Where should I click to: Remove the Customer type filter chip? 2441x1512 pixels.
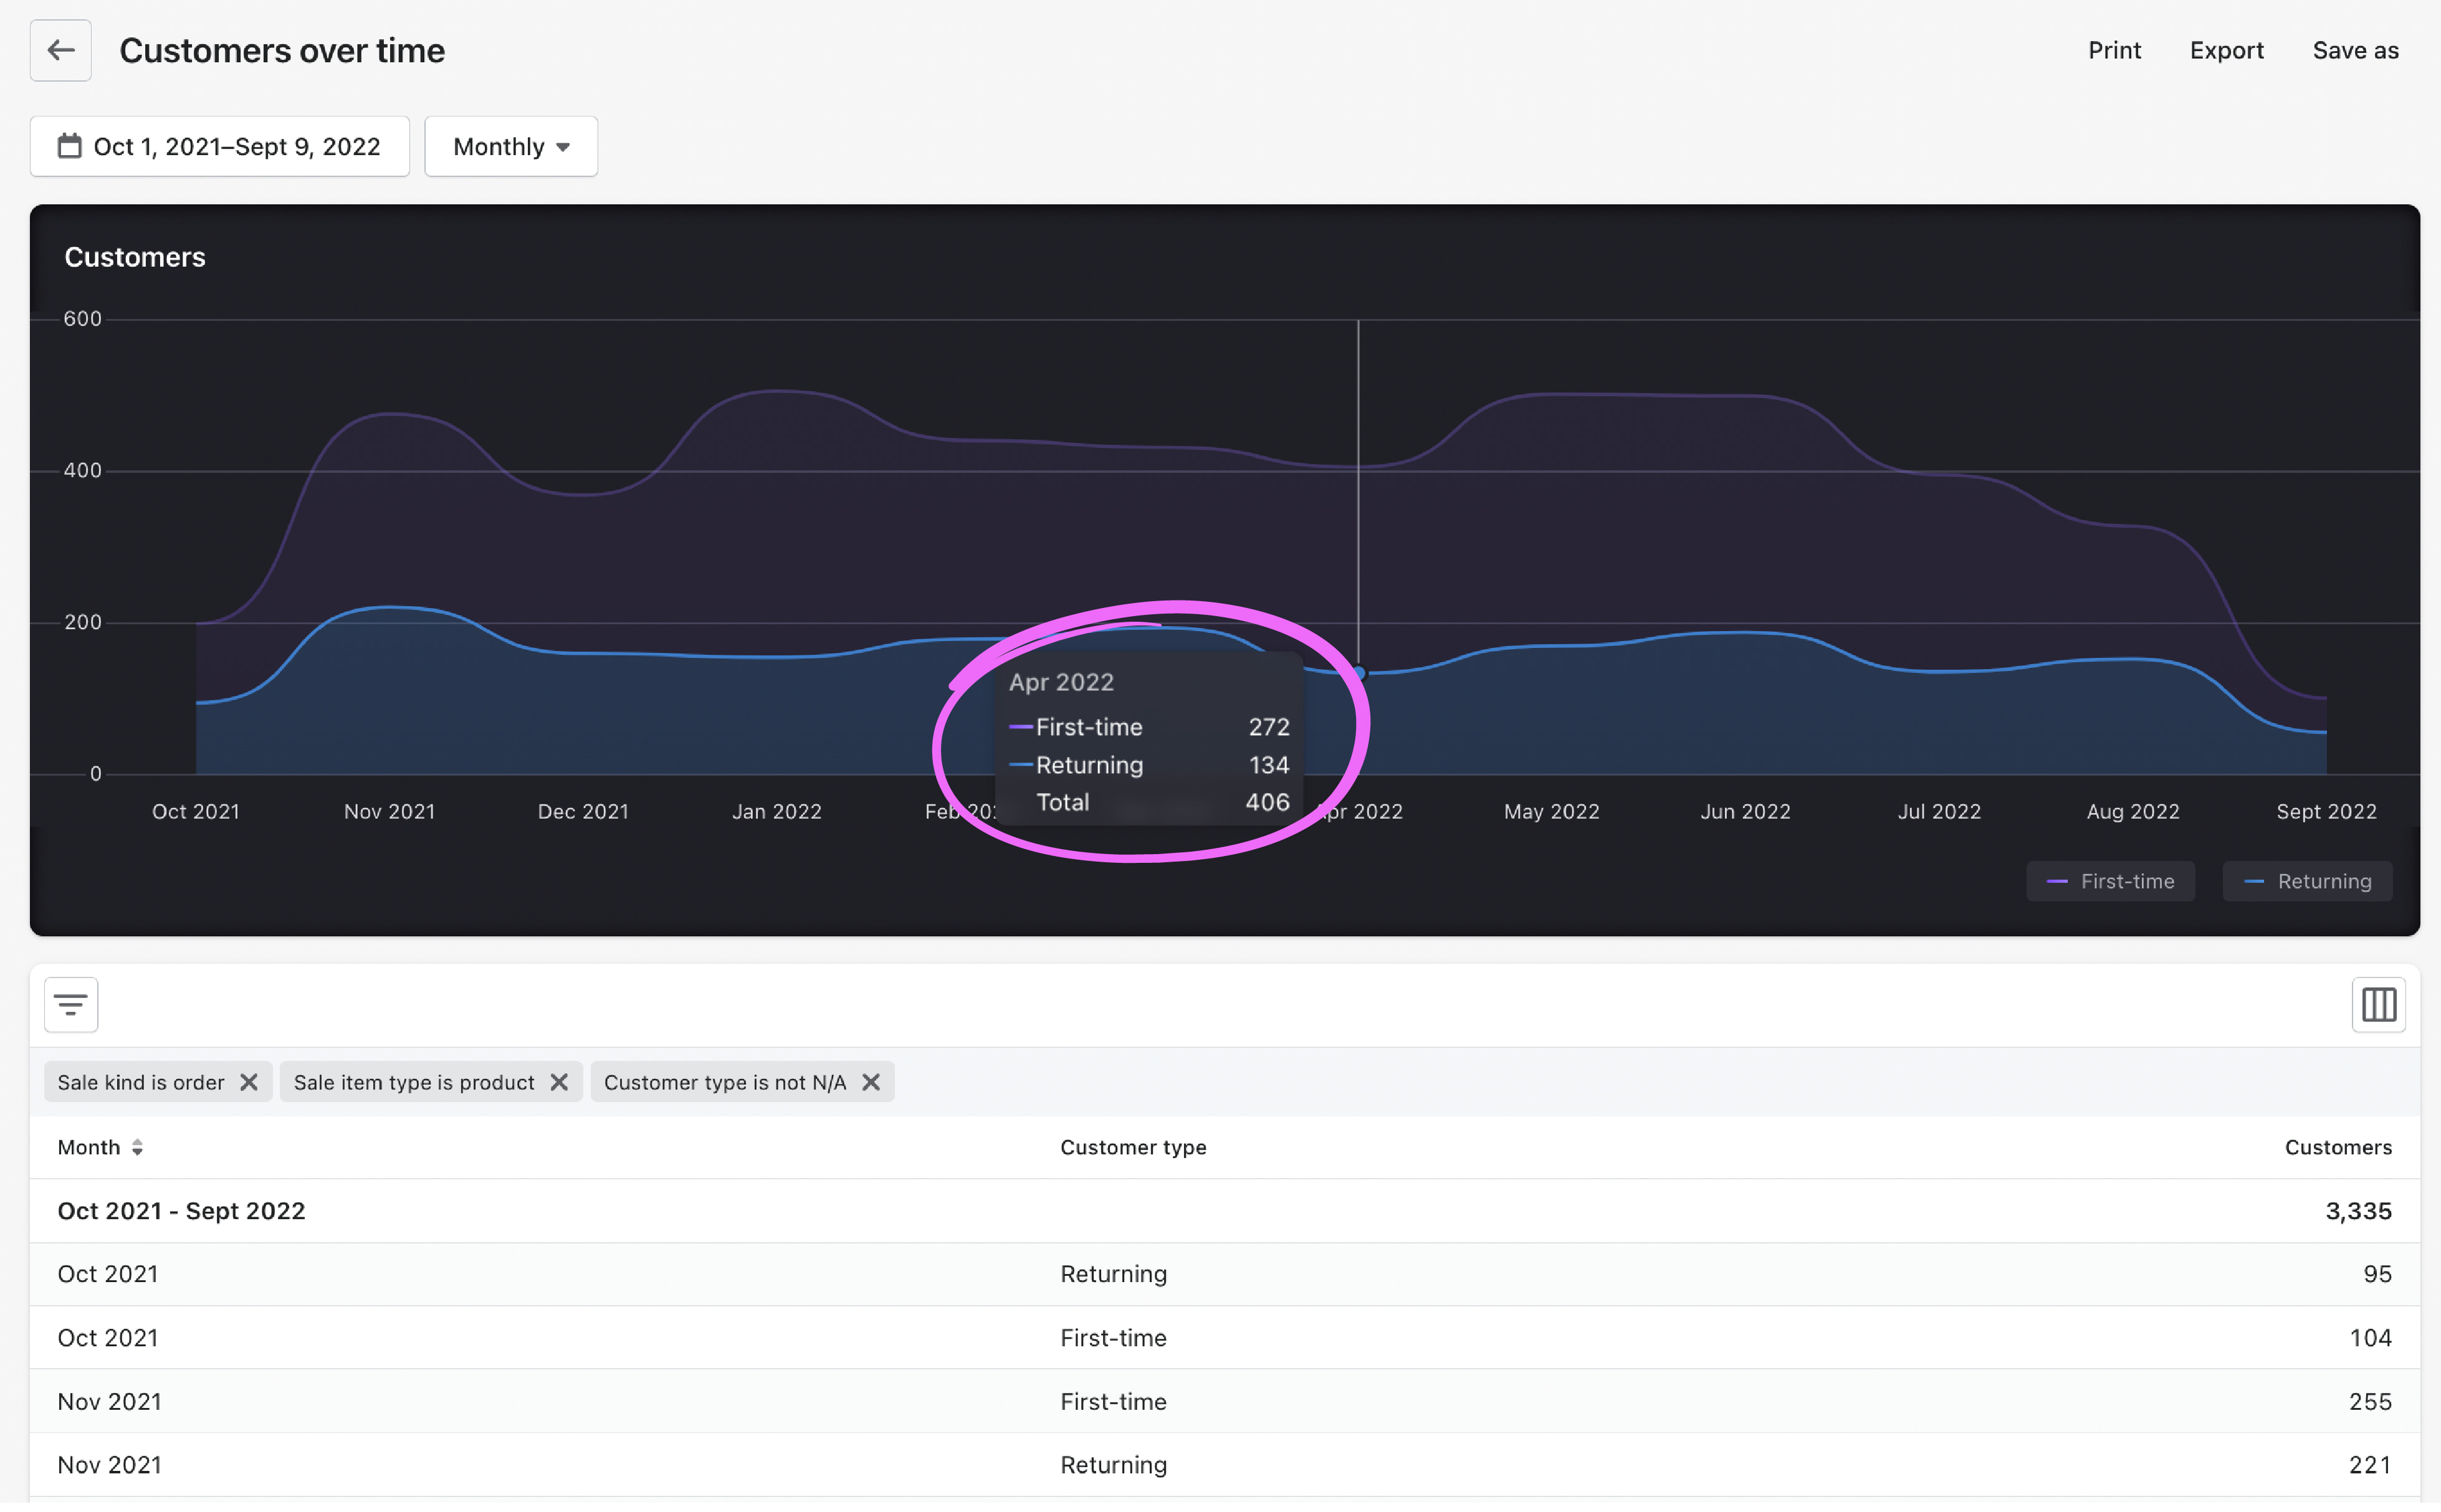[x=871, y=1083]
